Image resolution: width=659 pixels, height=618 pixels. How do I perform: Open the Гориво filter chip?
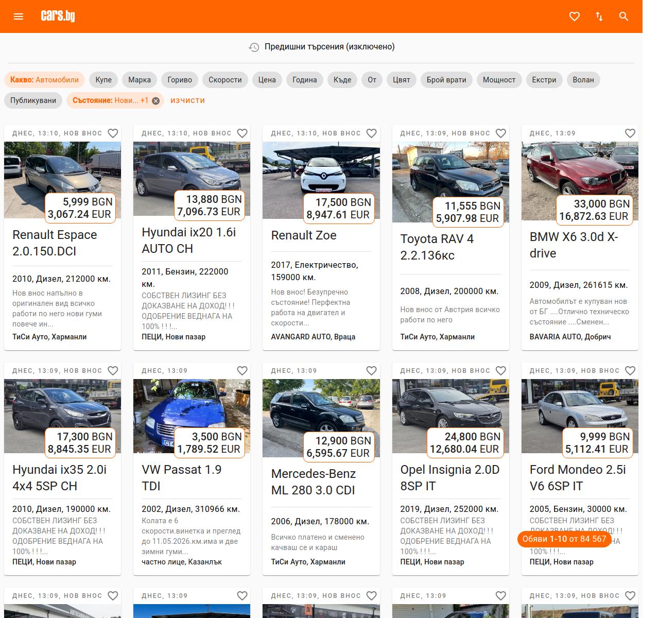pos(180,80)
